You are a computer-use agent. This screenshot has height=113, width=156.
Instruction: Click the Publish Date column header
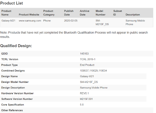[x=69, y=13]
